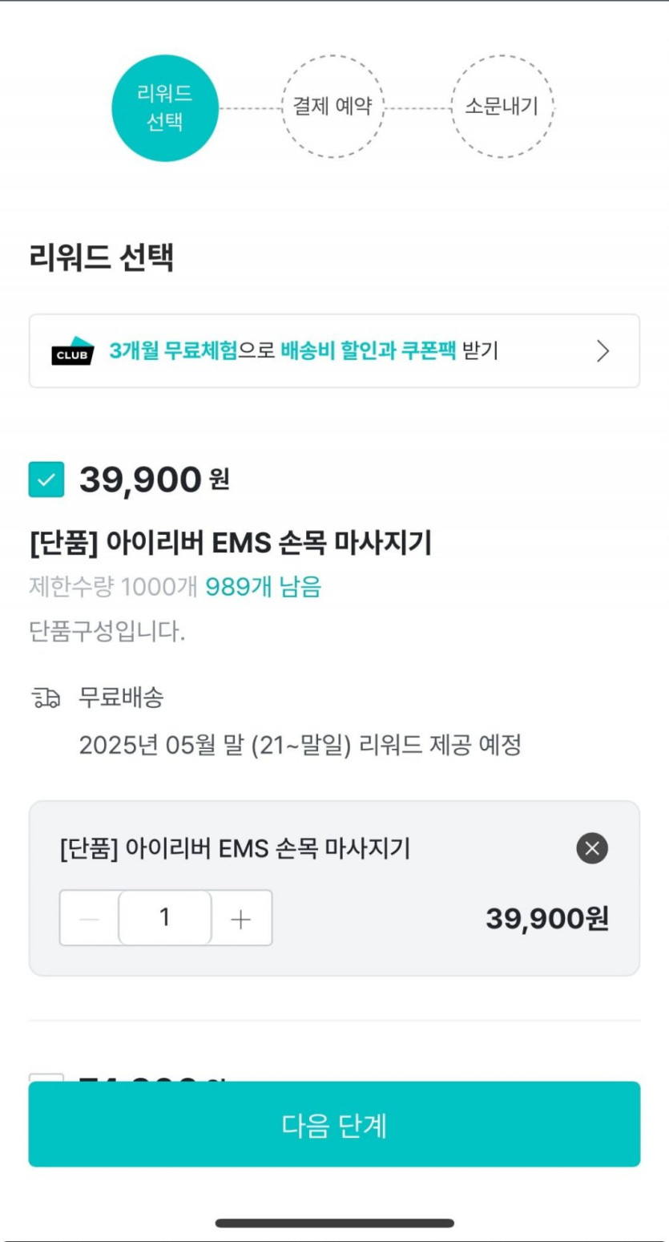Tap the bold reward title below the price
This screenshot has height=1242, width=669.
pos(230,544)
